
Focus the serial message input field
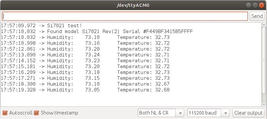125,16
